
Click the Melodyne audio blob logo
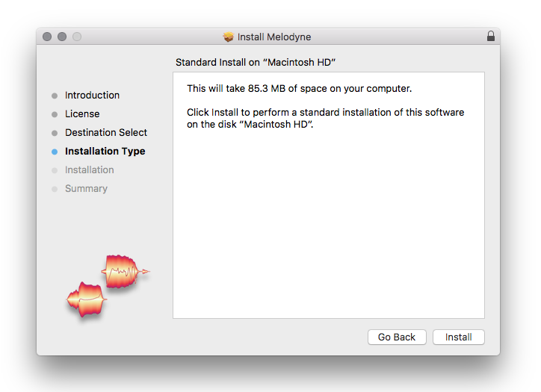click(108, 286)
